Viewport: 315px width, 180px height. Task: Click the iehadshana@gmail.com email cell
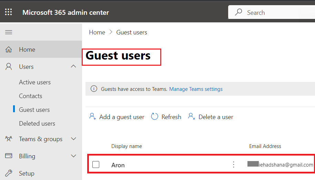(x=280, y=165)
